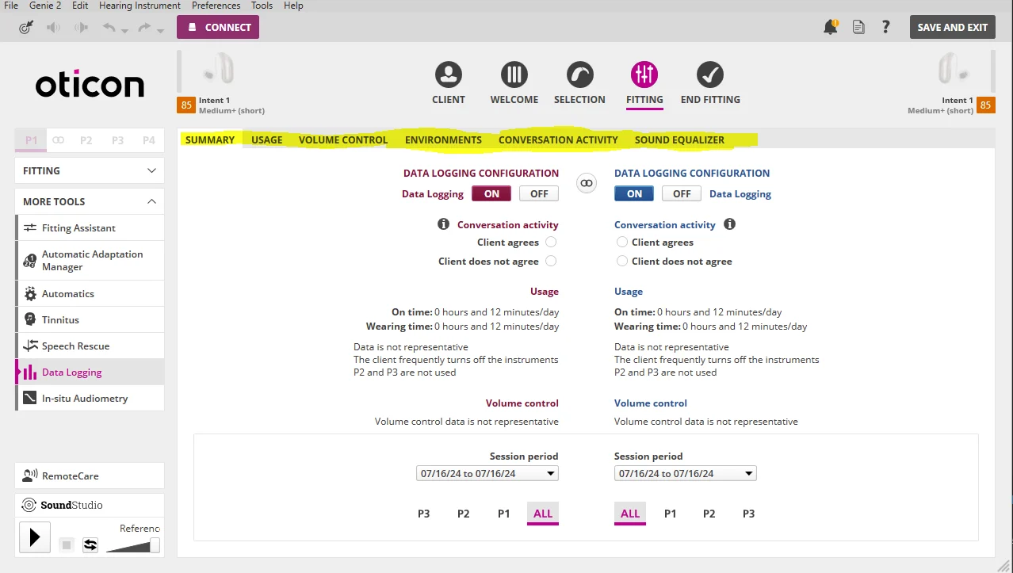Open the blue-side Session period dropdown

coord(686,474)
